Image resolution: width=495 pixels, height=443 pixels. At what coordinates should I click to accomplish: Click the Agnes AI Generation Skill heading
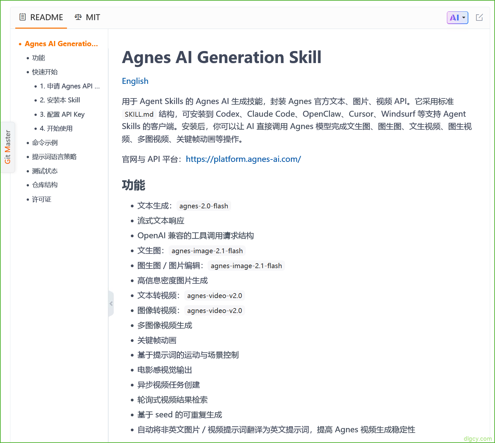point(222,57)
